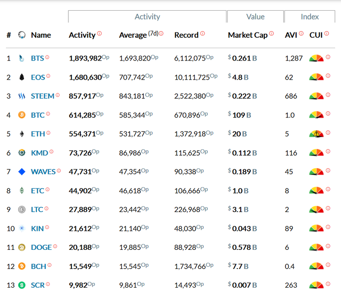Click the AVI value 1,287

pyautogui.click(x=294, y=58)
